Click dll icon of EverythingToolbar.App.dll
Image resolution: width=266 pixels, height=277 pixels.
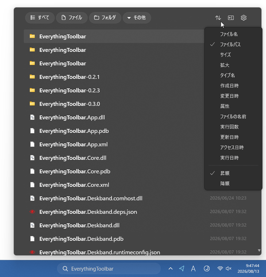click(32, 117)
